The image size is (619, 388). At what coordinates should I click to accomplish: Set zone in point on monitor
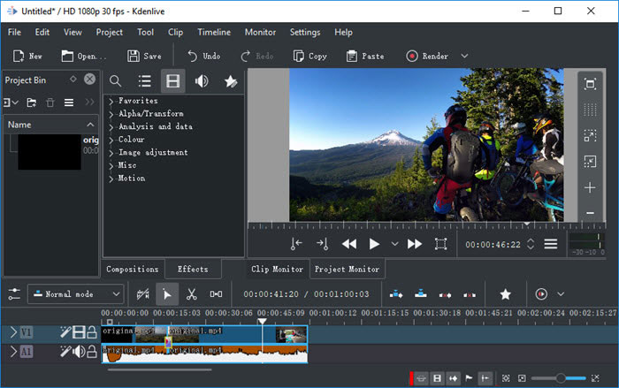tap(296, 244)
